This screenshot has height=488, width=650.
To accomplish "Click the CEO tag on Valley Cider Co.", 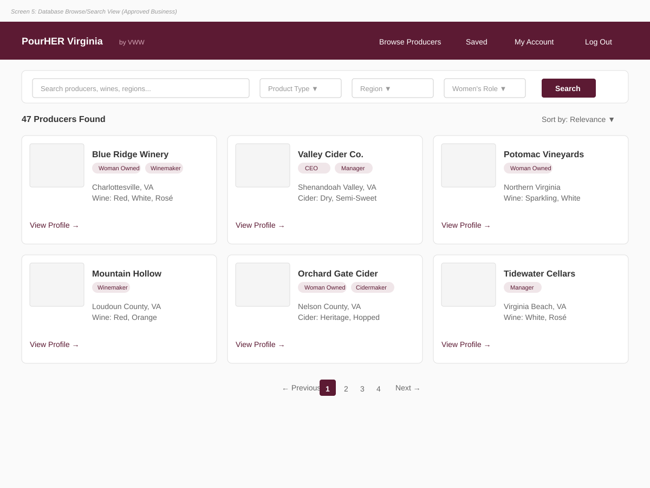I will click(x=314, y=168).
